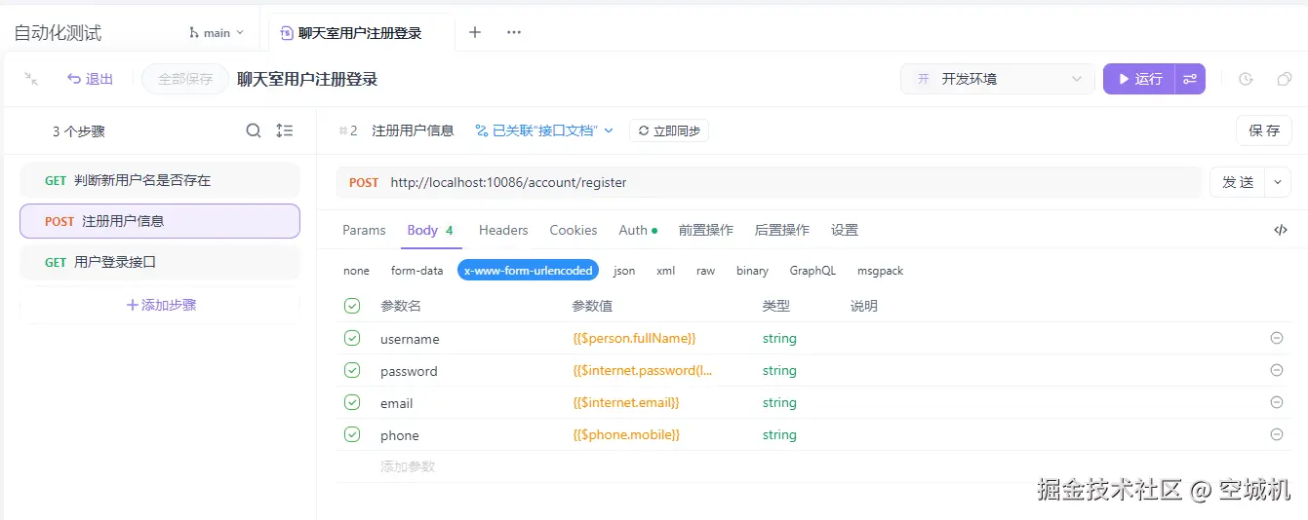Collapse the fullscreen view icon

coord(31,79)
